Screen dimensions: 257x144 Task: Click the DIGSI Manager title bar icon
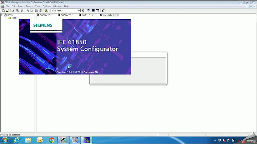tap(2, 2)
